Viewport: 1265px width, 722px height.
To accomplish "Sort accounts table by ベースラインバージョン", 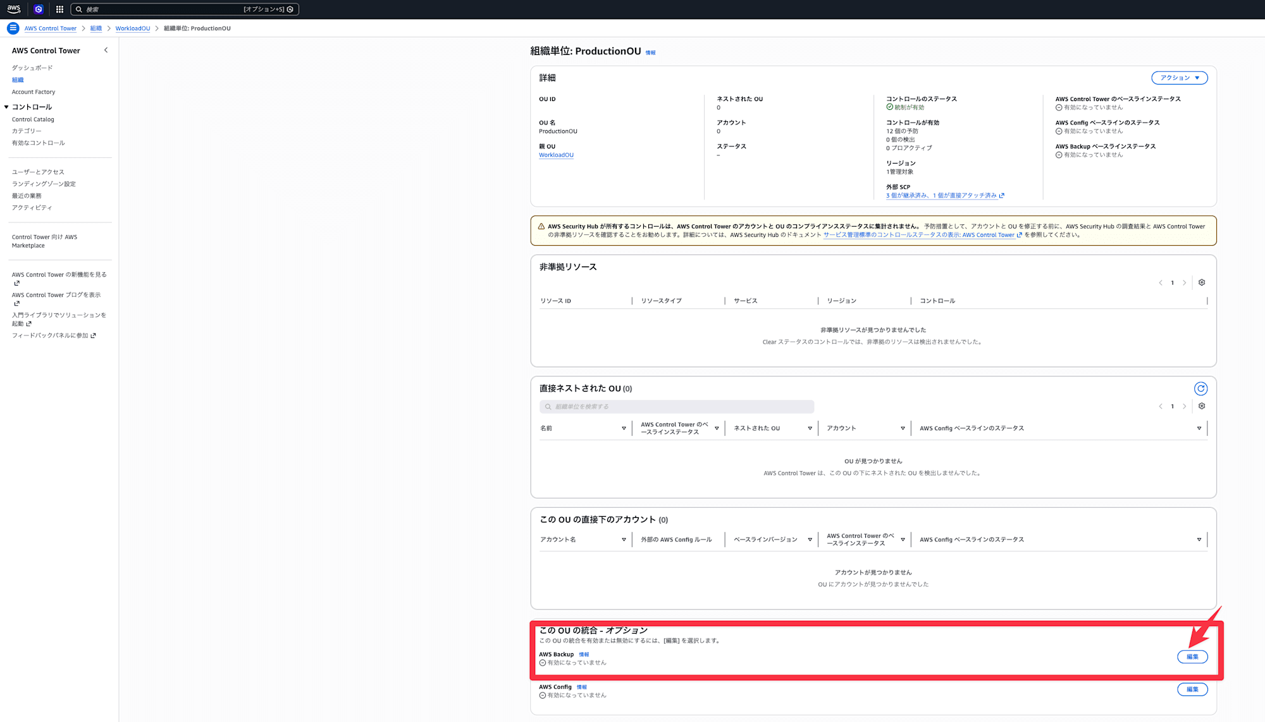I will [810, 539].
